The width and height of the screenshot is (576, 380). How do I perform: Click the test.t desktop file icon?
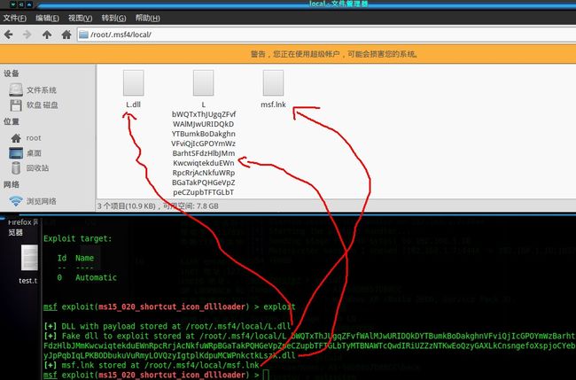(29, 258)
